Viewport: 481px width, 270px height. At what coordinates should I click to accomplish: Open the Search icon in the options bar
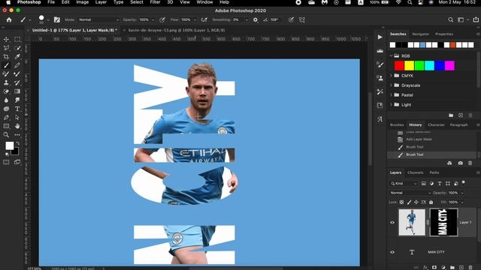pyautogui.click(x=450, y=20)
